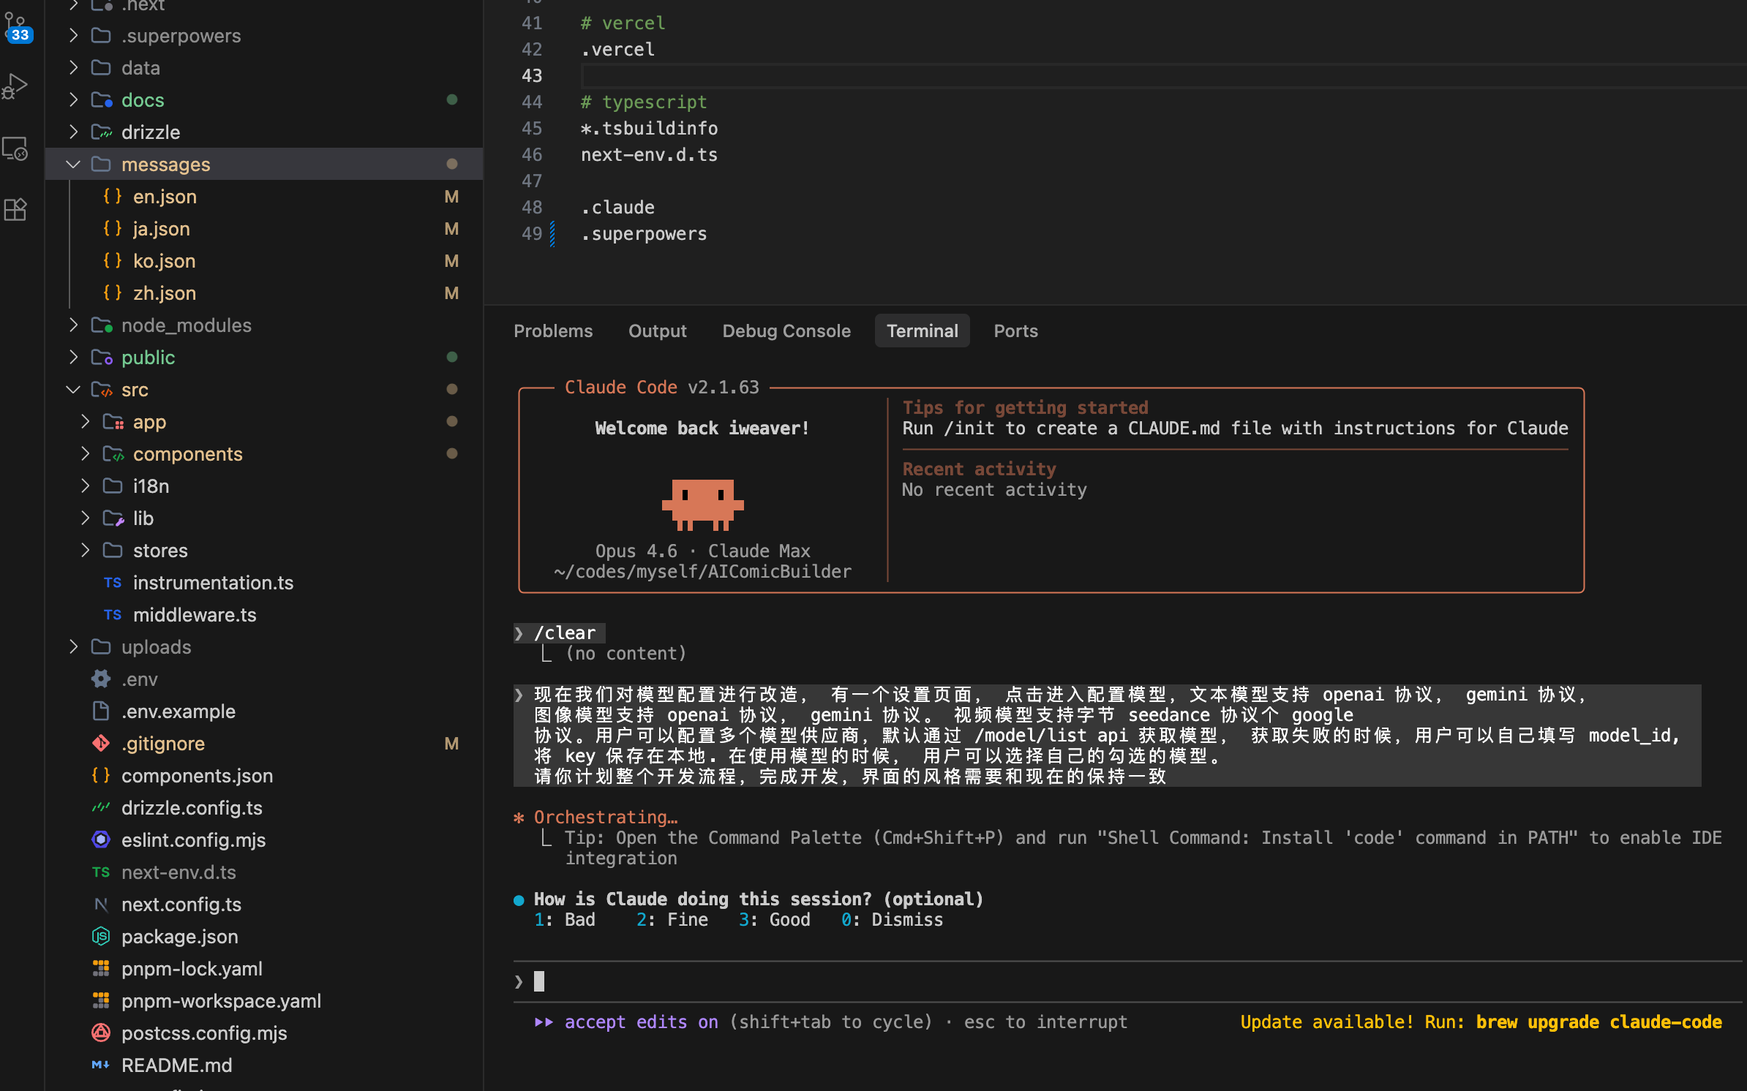Switch to the Problems tab
Image resolution: width=1747 pixels, height=1091 pixels.
click(x=553, y=331)
